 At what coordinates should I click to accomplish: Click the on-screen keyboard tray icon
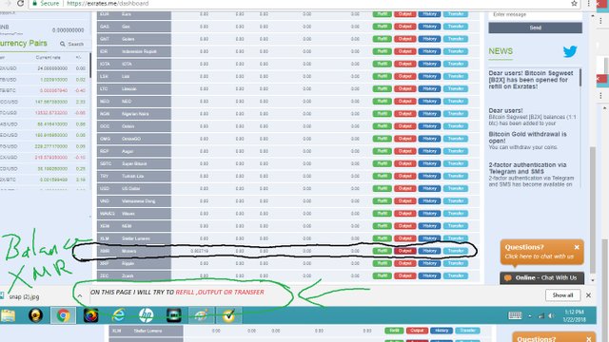[515, 315]
